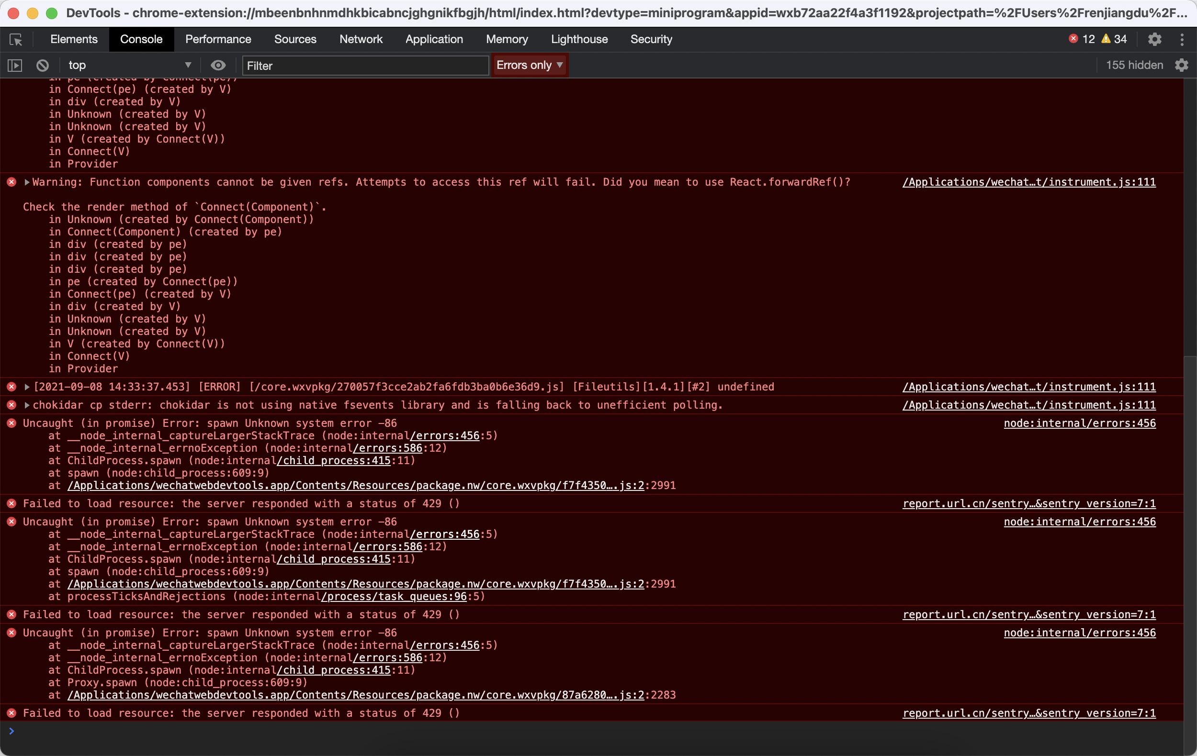Open the top context dropdown
This screenshot has height=756, width=1197.
coord(129,65)
